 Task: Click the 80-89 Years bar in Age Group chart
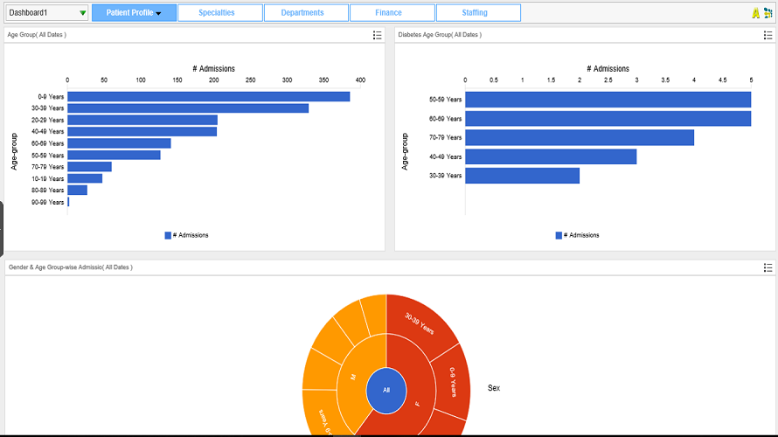click(78, 190)
